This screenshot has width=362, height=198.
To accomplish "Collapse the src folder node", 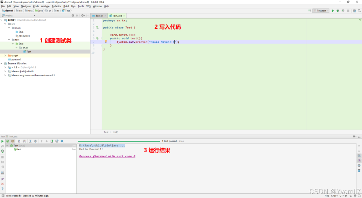I will coord(5,24).
